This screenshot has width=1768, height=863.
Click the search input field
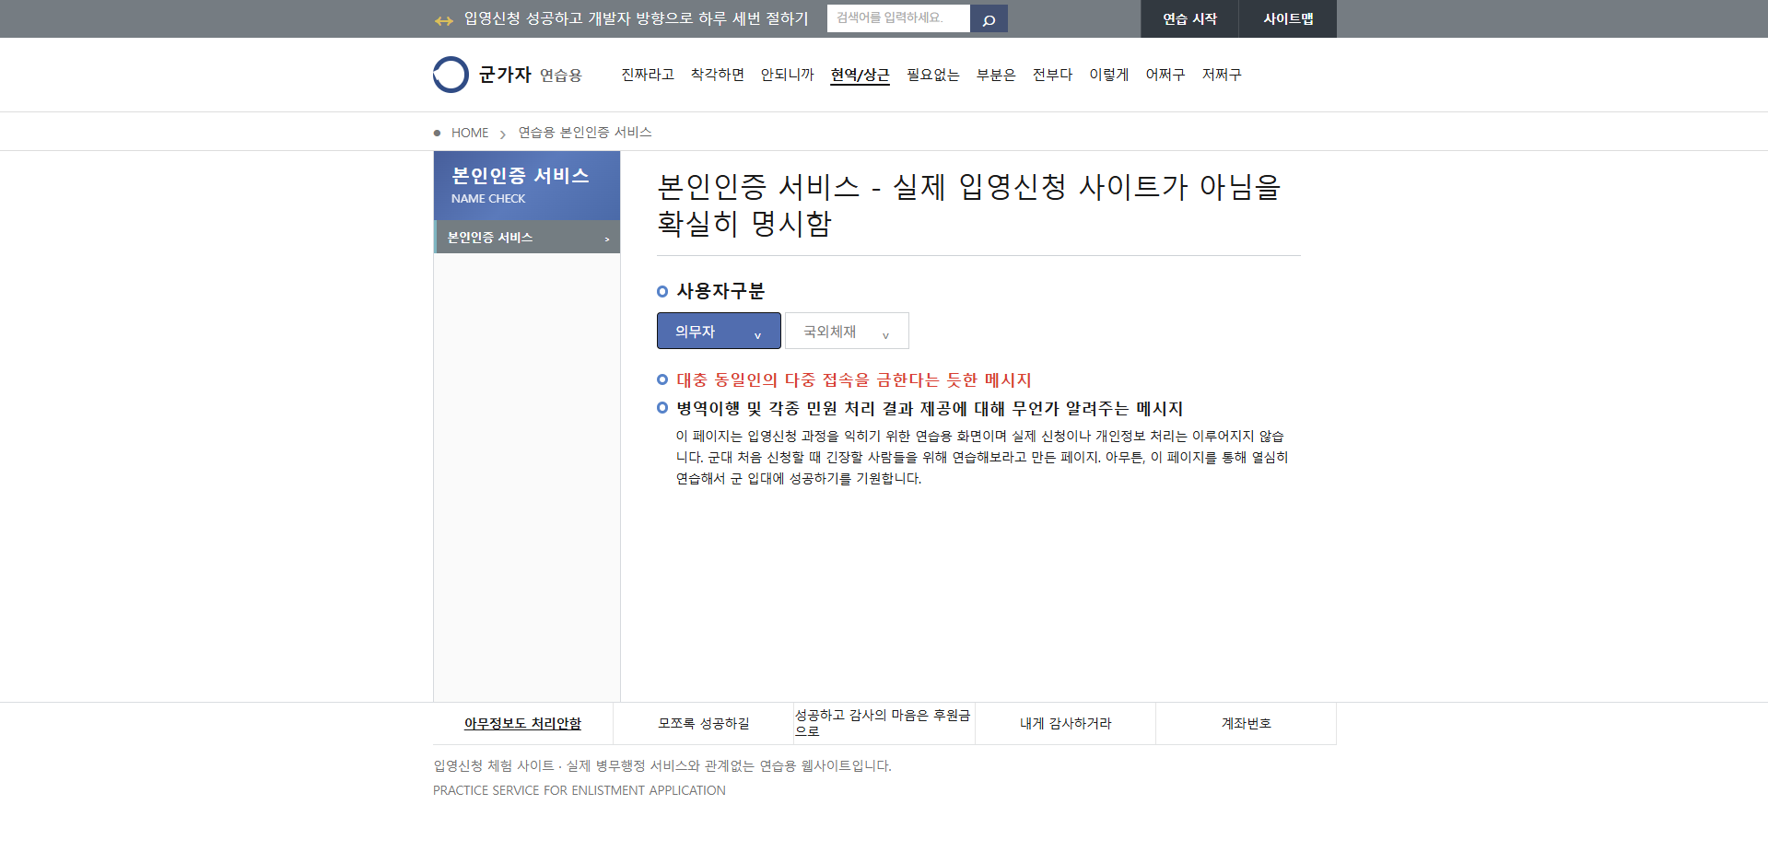tap(898, 18)
